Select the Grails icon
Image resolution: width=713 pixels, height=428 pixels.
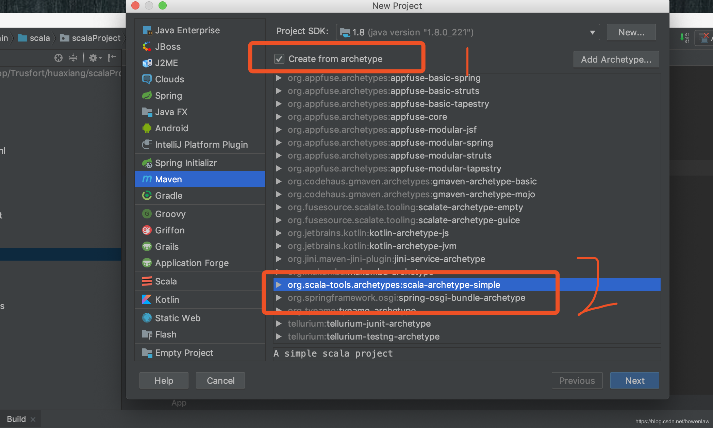[x=147, y=247]
